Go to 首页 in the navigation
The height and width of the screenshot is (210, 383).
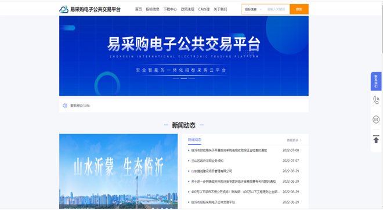point(139,9)
